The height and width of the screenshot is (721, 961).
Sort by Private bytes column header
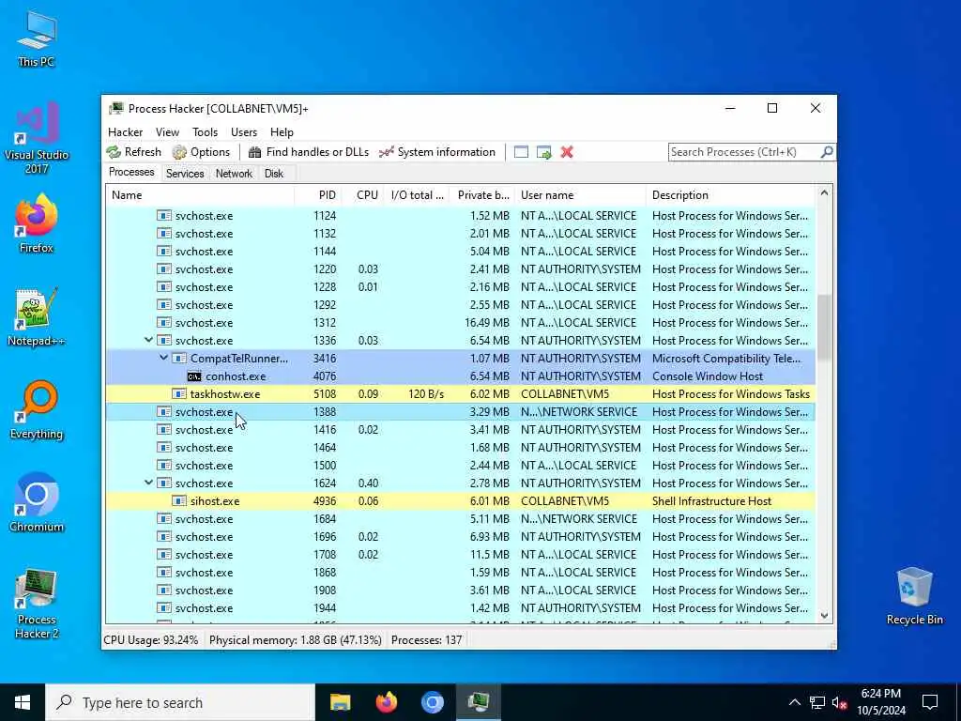pyautogui.click(x=482, y=195)
